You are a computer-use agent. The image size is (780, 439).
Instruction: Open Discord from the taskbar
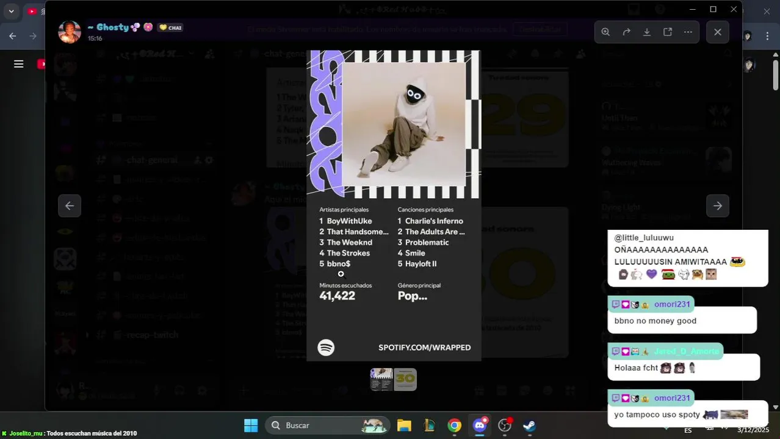coord(480,426)
